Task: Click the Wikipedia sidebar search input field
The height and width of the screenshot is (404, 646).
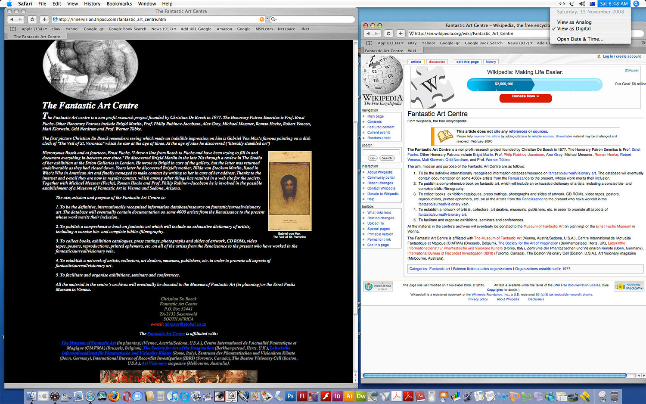Action: click(x=381, y=152)
